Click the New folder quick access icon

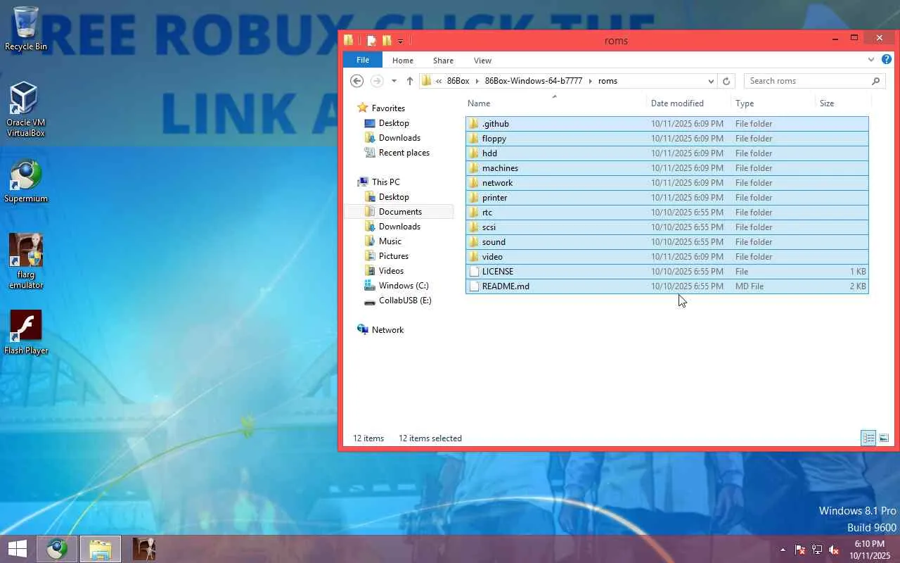point(386,41)
